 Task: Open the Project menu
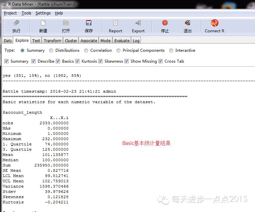coord(10,13)
